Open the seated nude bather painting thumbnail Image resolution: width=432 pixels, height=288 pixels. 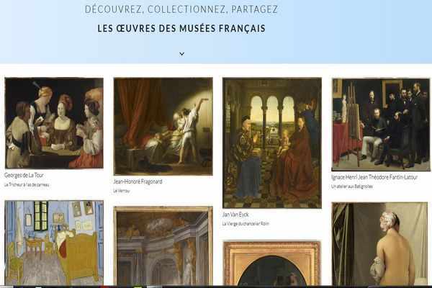point(380,244)
